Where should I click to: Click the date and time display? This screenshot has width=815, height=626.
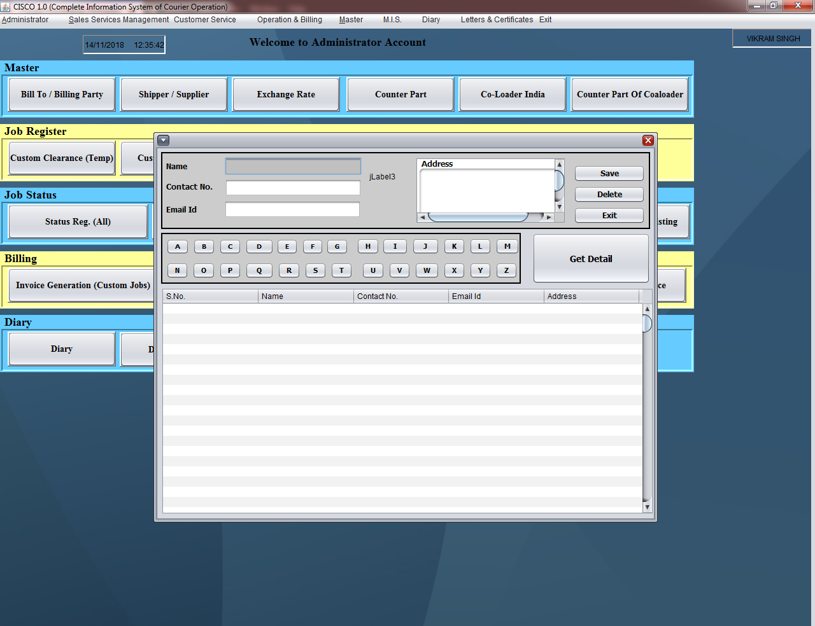(124, 45)
